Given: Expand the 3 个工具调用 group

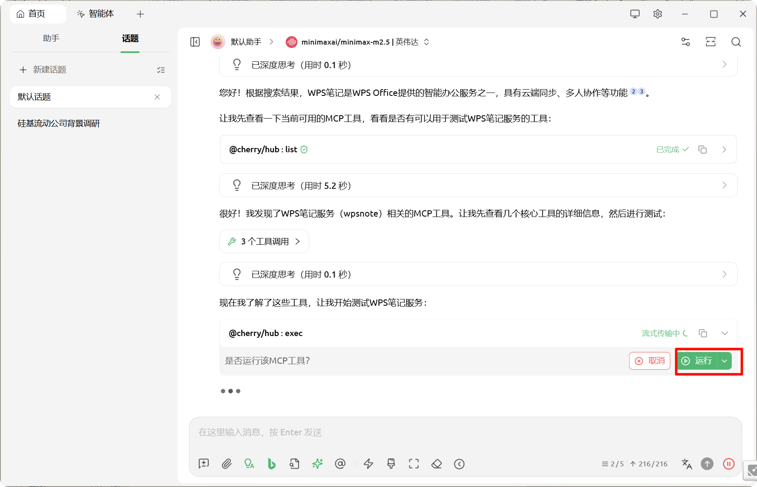Looking at the screenshot, I should point(264,241).
